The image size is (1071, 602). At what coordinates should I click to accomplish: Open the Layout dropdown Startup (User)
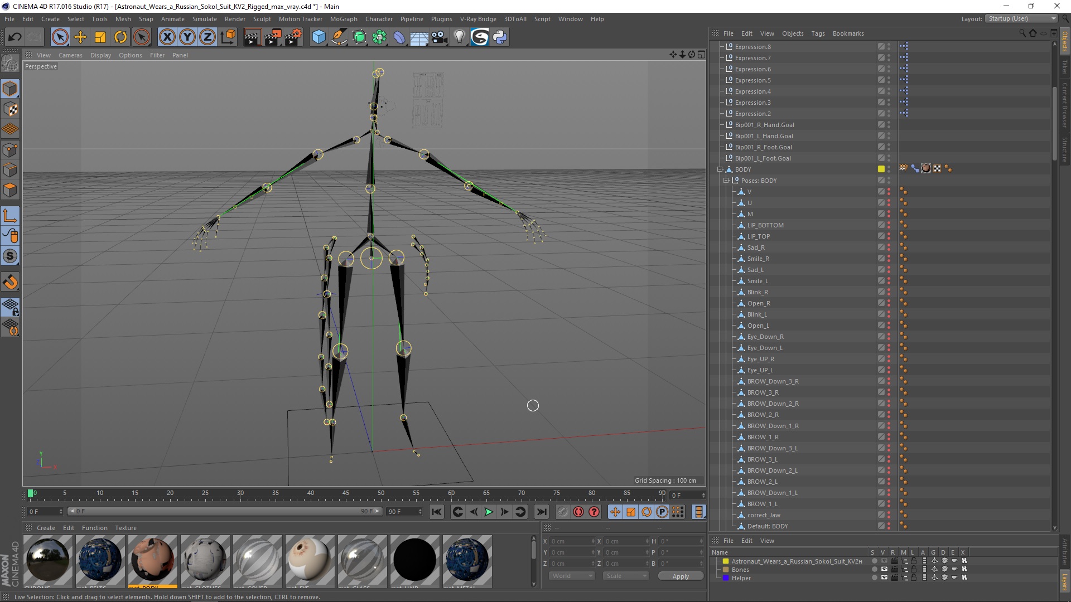coord(1021,18)
